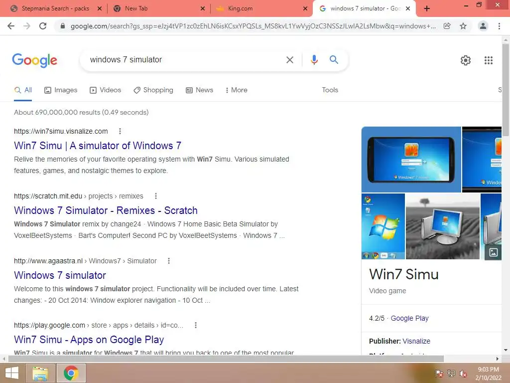Submit search with magnifier icon

[334, 60]
